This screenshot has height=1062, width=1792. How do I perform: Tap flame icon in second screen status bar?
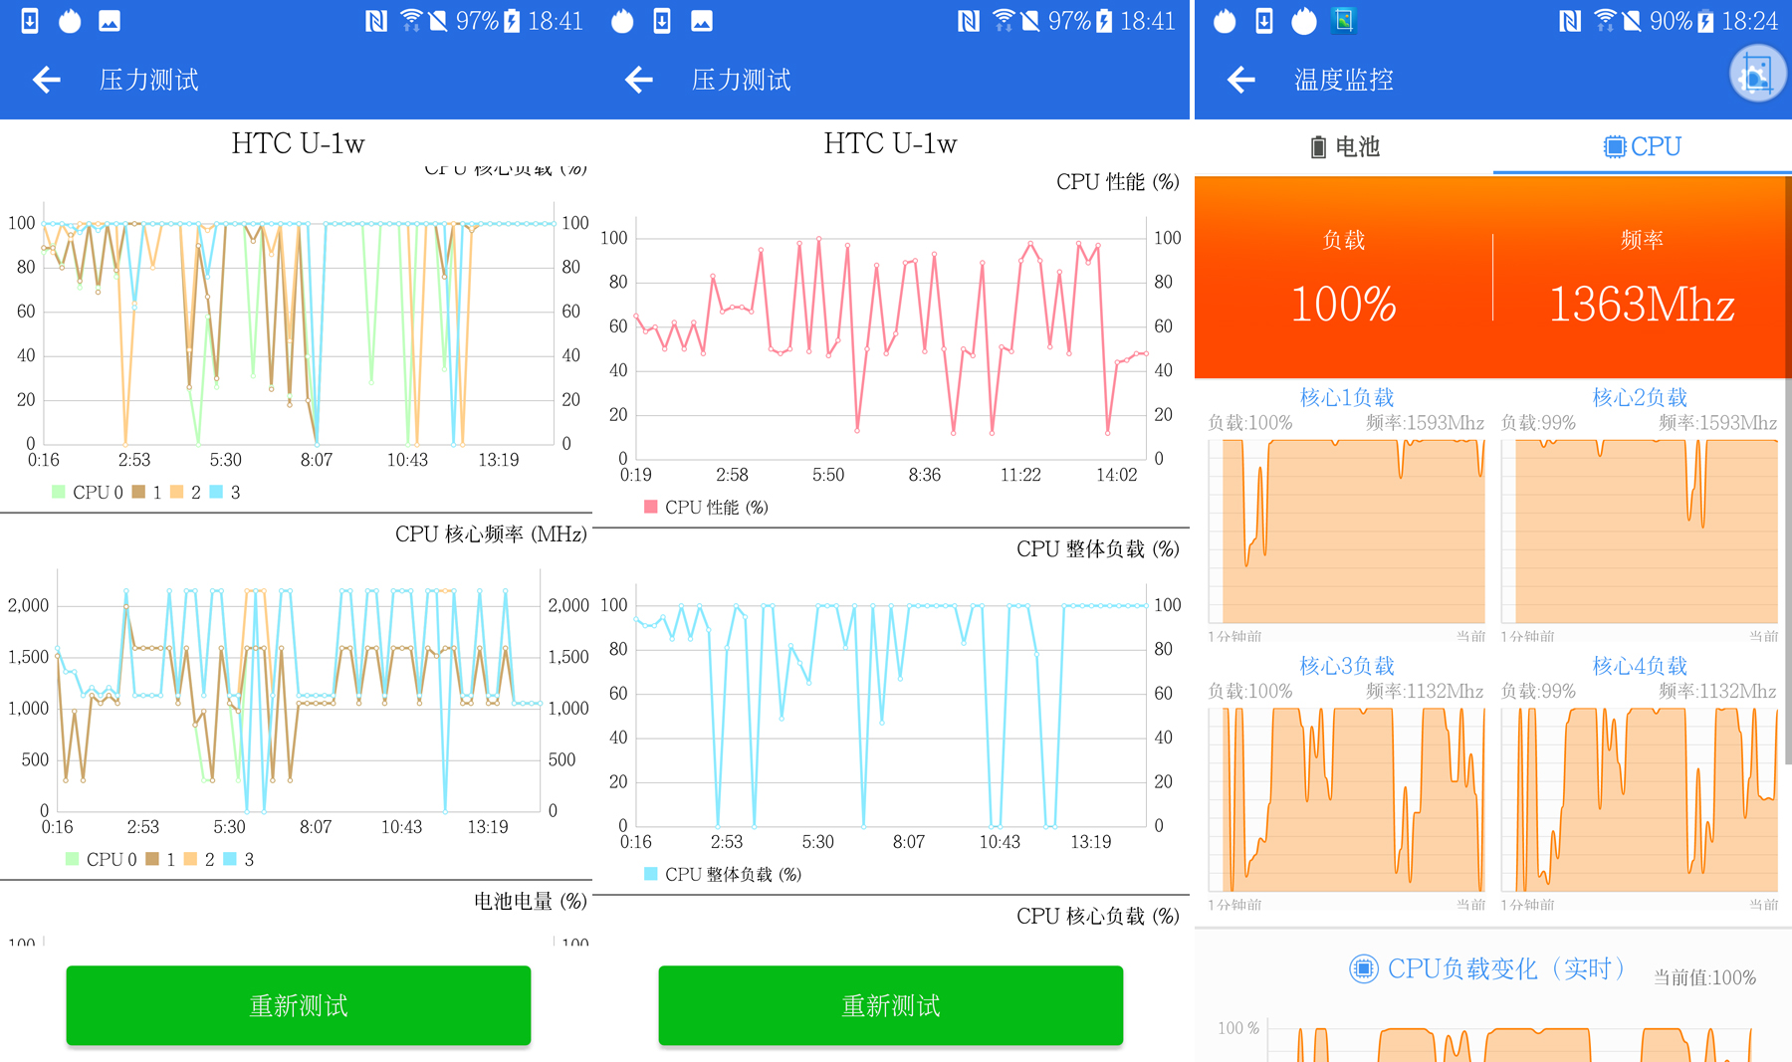pyautogui.click(x=622, y=21)
